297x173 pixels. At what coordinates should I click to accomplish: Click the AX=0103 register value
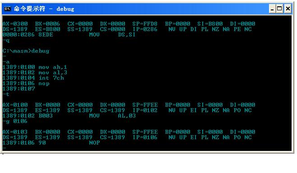(15, 132)
